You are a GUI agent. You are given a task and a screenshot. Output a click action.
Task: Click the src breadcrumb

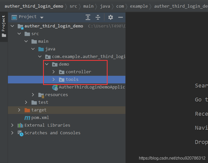click(x=73, y=6)
